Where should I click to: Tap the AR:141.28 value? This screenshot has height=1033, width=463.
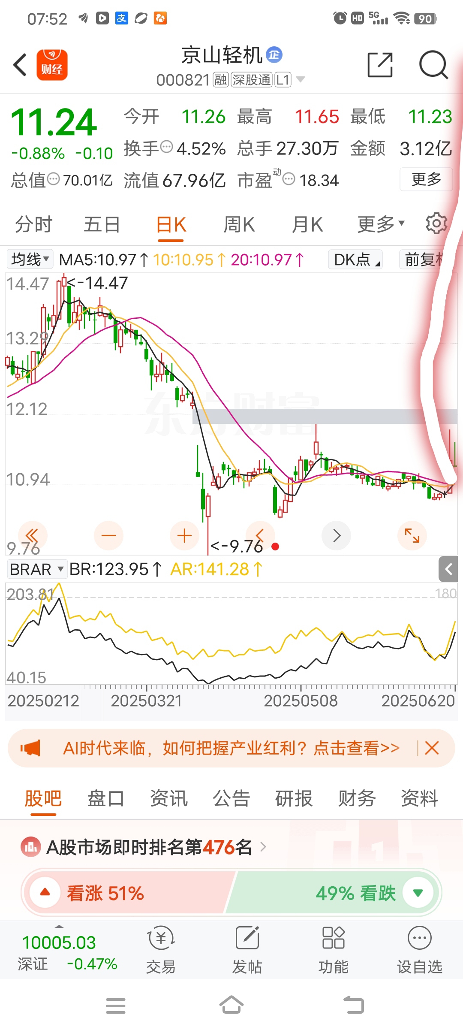(x=216, y=569)
